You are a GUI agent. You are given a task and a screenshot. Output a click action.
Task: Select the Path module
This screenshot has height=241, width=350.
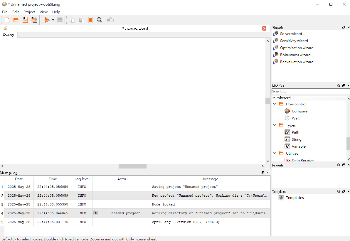[x=295, y=132]
